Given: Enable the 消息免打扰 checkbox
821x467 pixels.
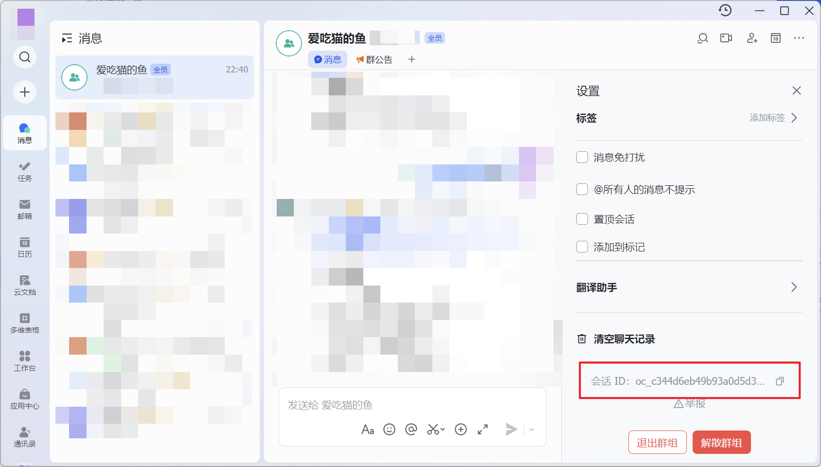Looking at the screenshot, I should pos(582,157).
